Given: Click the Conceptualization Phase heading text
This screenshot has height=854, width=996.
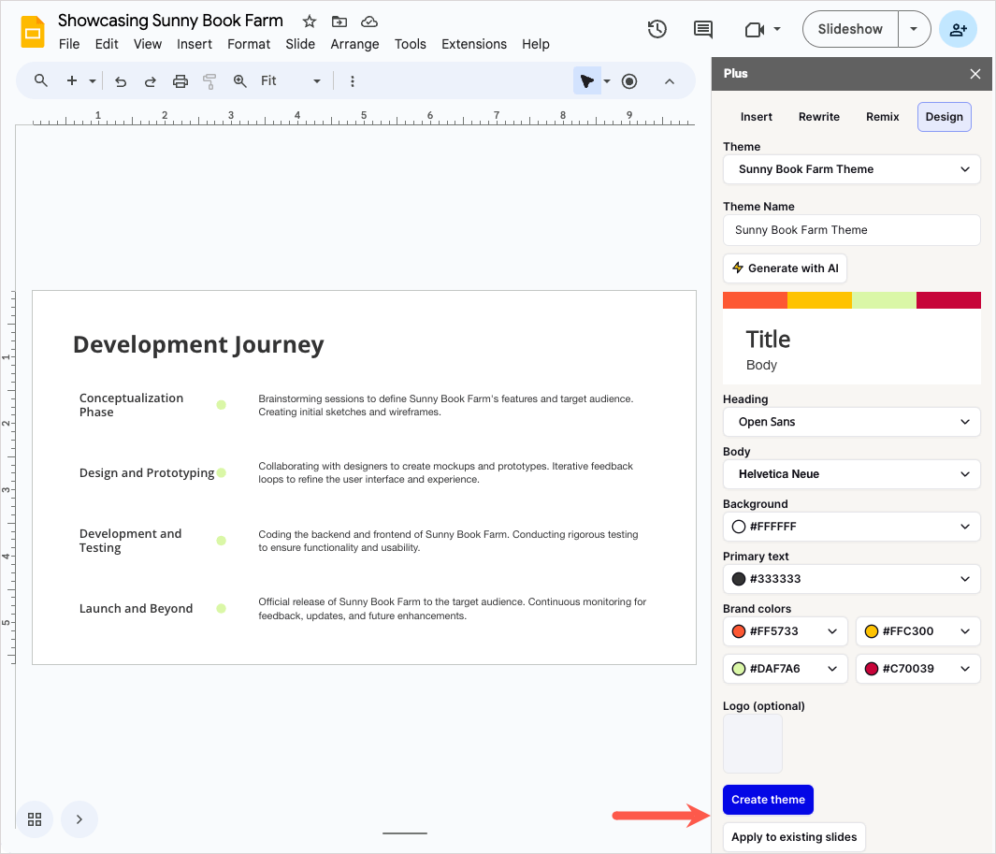Looking at the screenshot, I should 132,405.
